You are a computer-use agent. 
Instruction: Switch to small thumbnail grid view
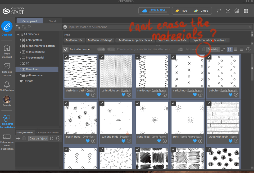235,49
